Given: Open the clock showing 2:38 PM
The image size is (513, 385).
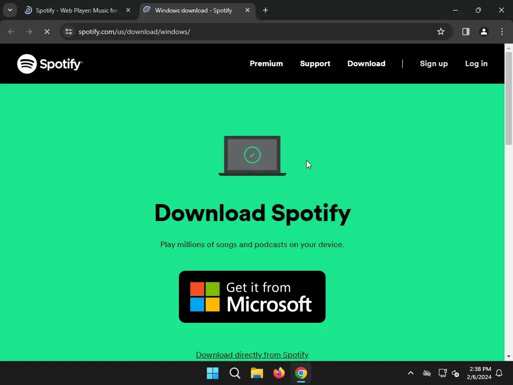Looking at the screenshot, I should (479, 373).
